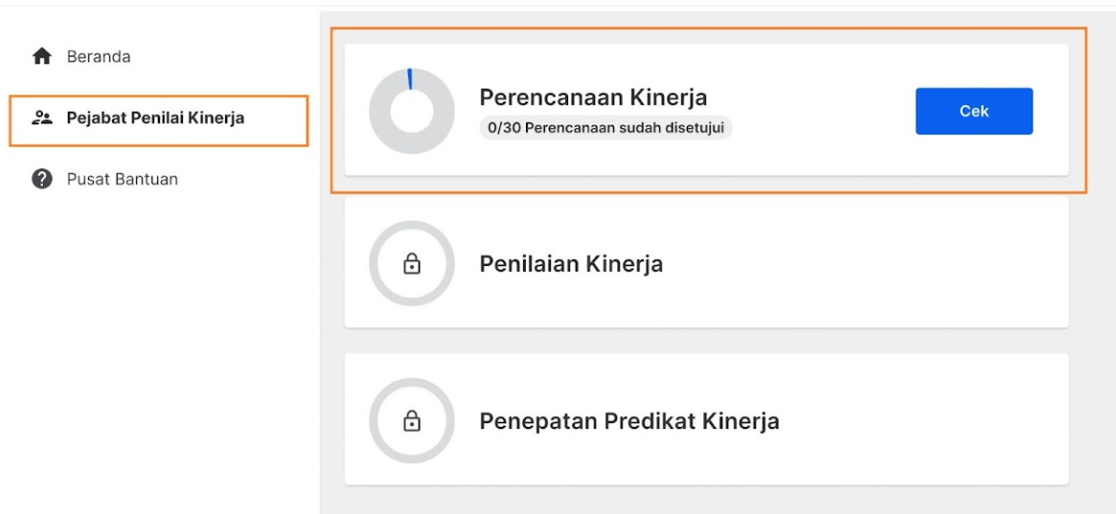Click the Pejabat Penilai Kinerja people icon
Image resolution: width=1116 pixels, height=514 pixels.
pos(42,118)
